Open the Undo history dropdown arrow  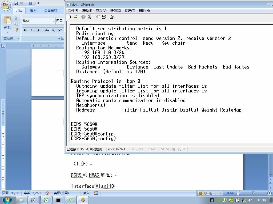point(25,3)
